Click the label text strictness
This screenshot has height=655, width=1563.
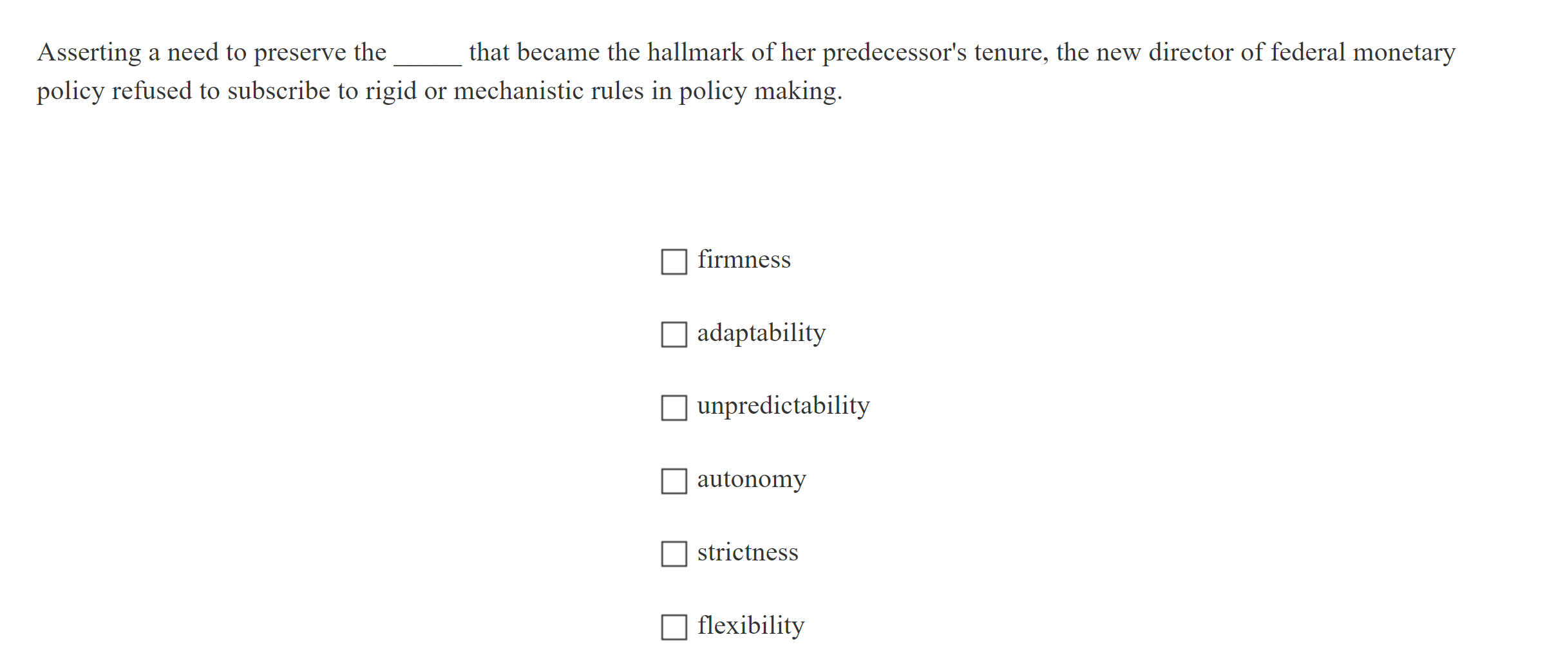[x=748, y=552]
